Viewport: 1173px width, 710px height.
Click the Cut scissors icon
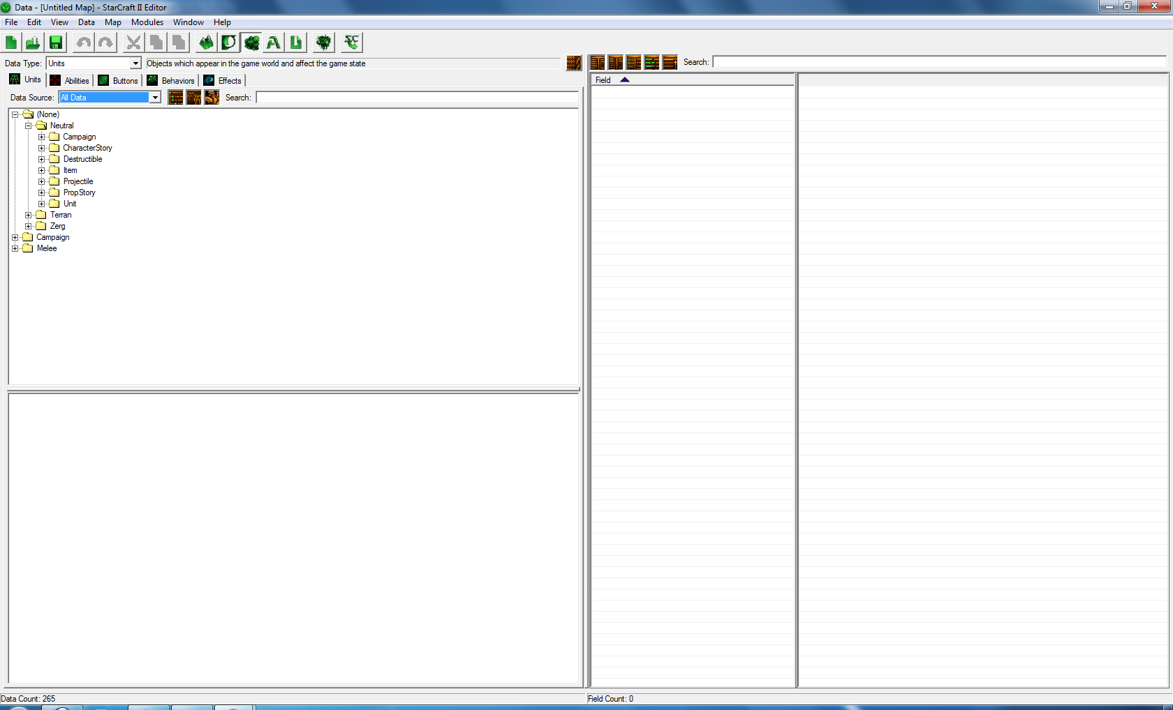pyautogui.click(x=133, y=43)
